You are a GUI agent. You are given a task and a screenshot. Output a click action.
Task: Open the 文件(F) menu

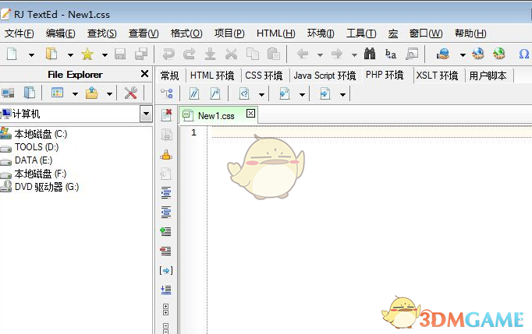pos(20,33)
